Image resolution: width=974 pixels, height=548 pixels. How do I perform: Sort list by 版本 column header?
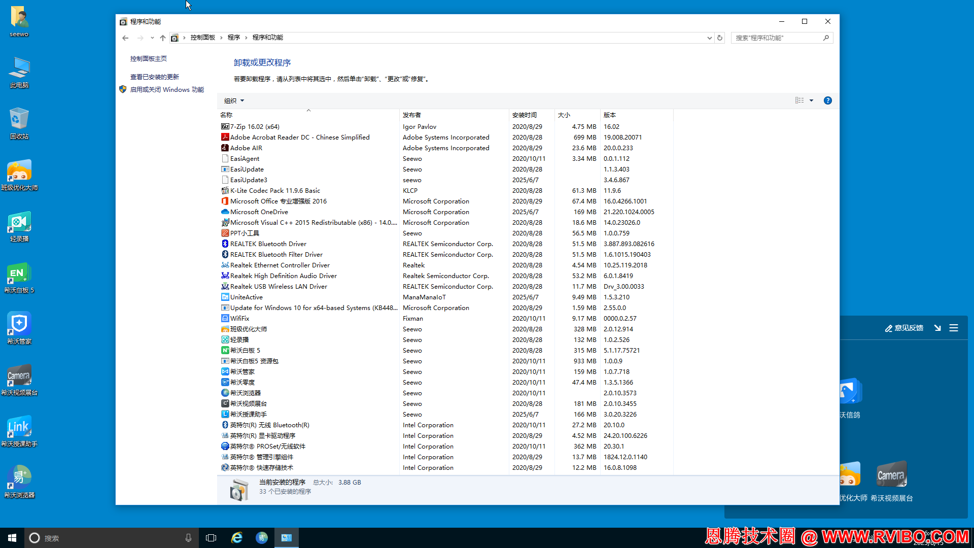637,115
